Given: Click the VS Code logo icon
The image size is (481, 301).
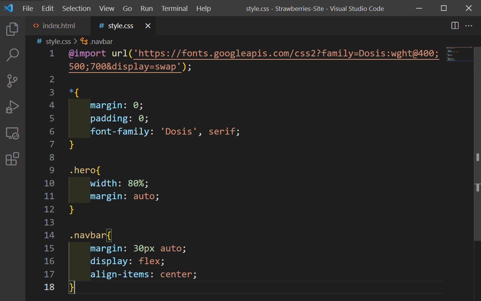Looking at the screenshot, I should pyautogui.click(x=9, y=8).
